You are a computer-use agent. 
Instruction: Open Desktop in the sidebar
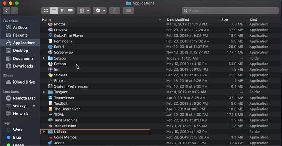point(20,50)
